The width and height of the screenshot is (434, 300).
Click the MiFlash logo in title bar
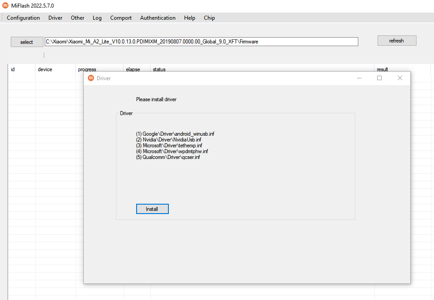click(5, 5)
